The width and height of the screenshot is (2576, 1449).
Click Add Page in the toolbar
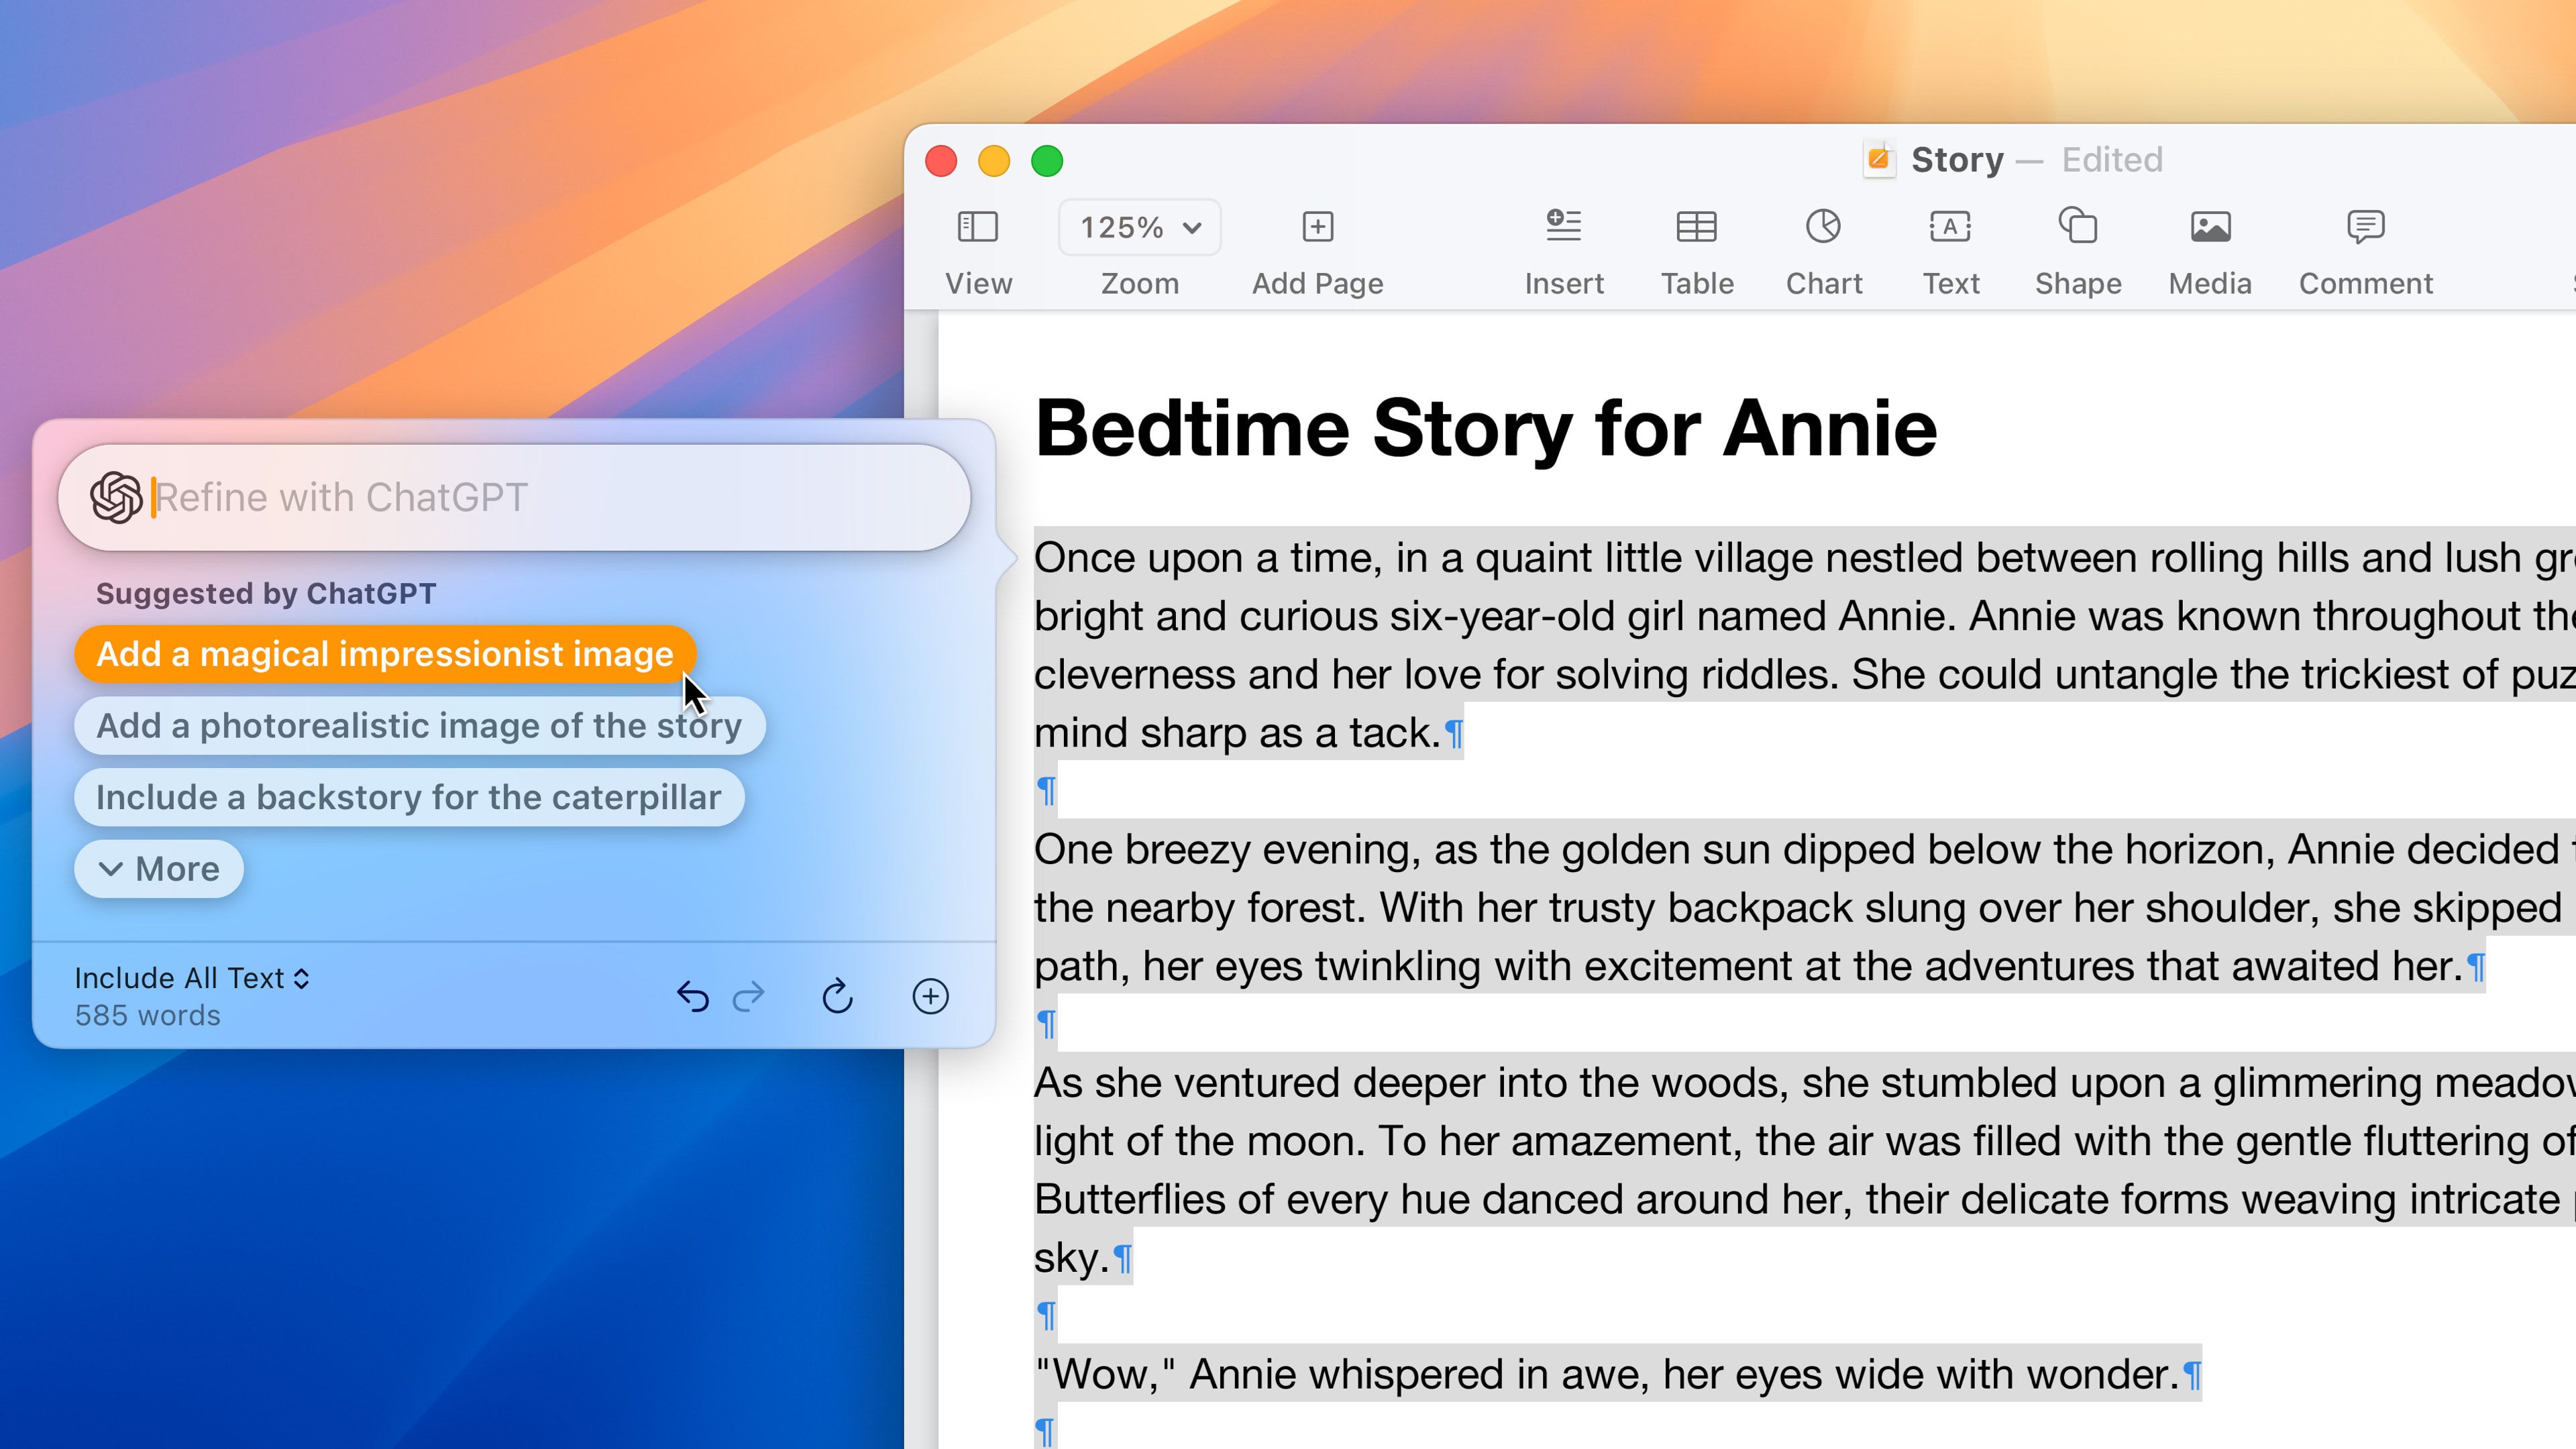1316,248
